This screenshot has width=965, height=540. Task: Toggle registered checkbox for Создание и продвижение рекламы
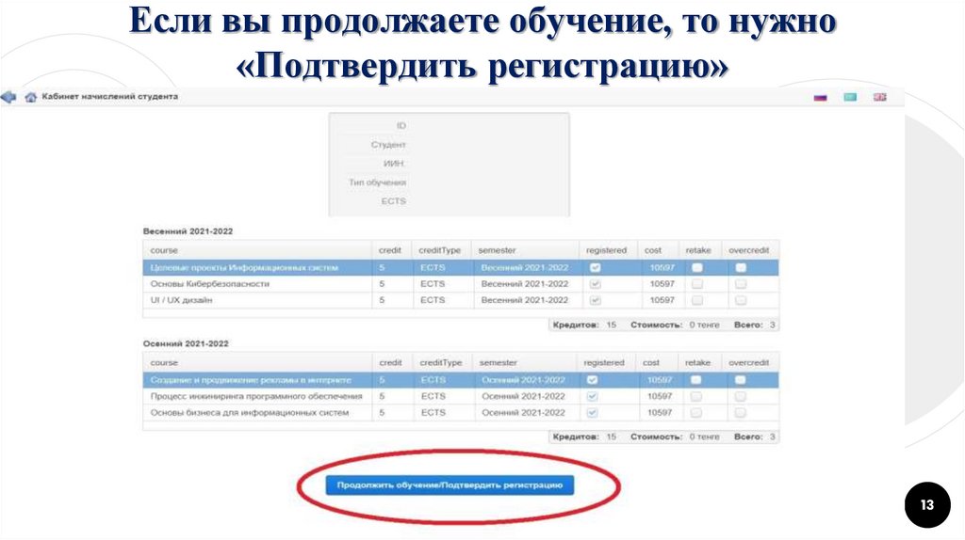(592, 380)
